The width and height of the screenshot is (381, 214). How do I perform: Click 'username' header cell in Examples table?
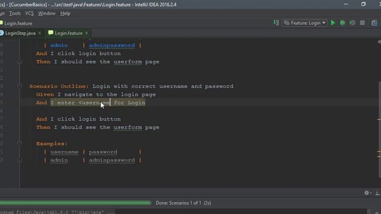64,152
